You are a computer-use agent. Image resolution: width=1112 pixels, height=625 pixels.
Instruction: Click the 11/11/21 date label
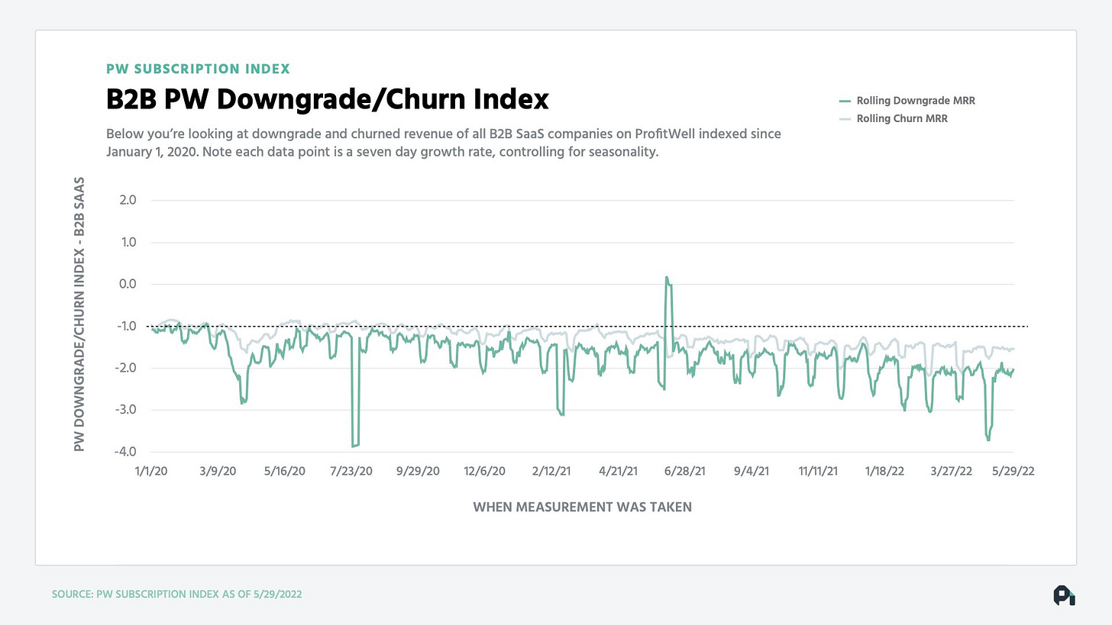tap(818, 471)
